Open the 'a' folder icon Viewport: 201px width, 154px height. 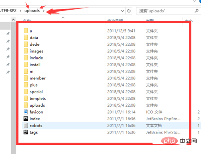click(x=26, y=30)
